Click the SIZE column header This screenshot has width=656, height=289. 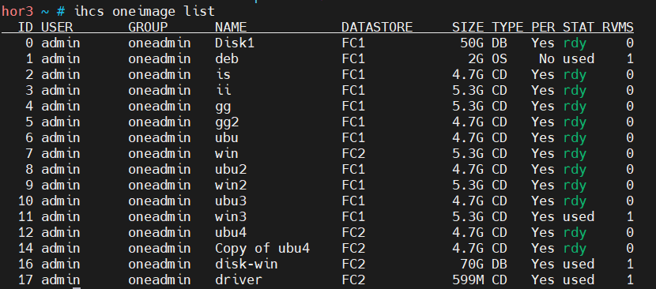tap(468, 27)
